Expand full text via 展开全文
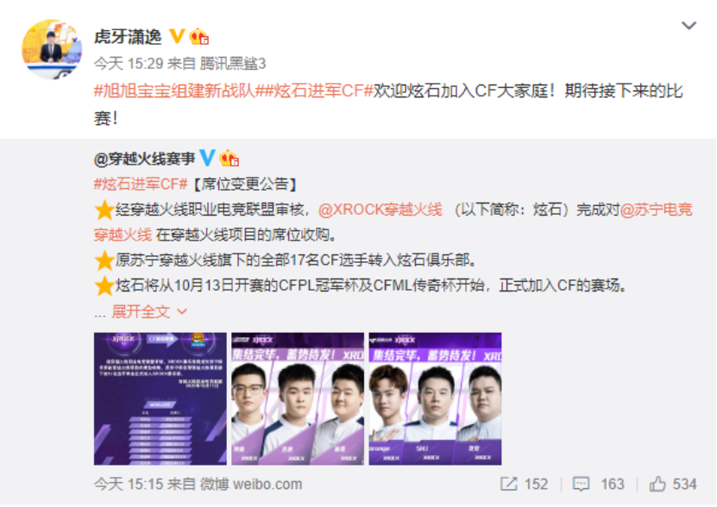This screenshot has height=507, width=717. pos(141,312)
